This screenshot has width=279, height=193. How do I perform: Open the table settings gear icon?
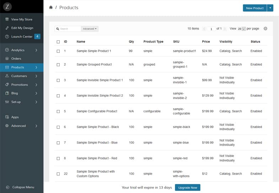(x=265, y=29)
